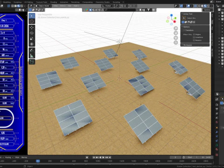Image resolution: width=224 pixels, height=168 pixels.
Task: Click the zoom view navigation button
Action: coord(176,28)
